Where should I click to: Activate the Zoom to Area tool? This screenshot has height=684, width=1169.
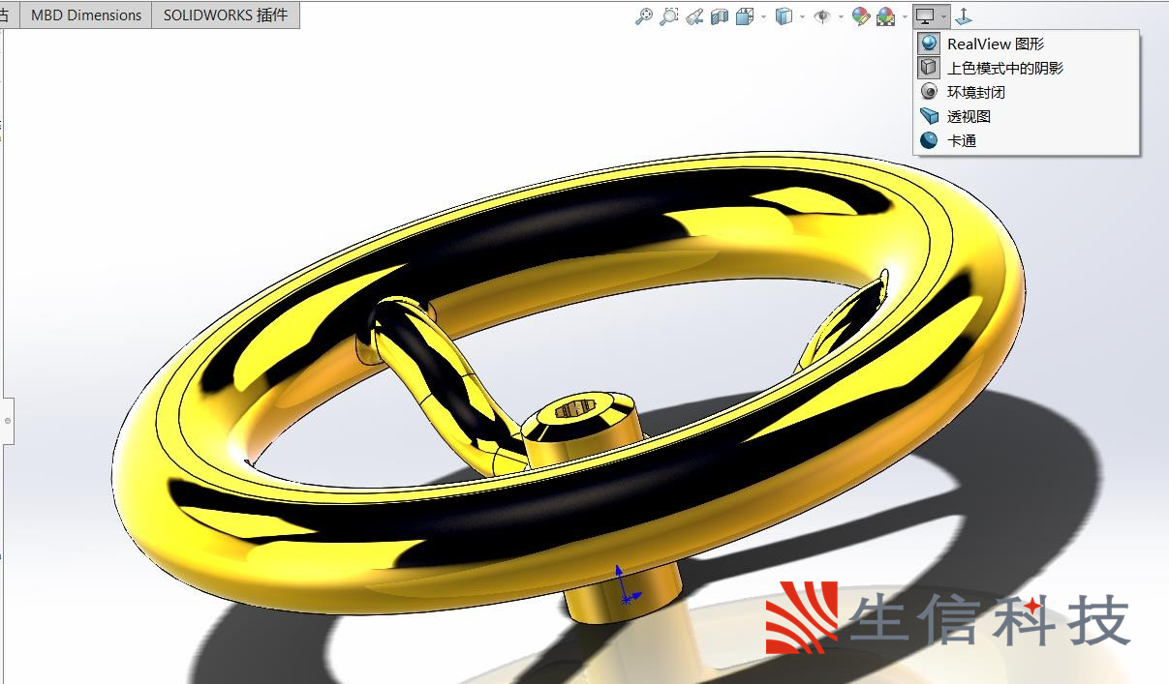click(668, 15)
